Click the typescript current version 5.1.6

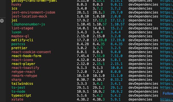(82, 96)
